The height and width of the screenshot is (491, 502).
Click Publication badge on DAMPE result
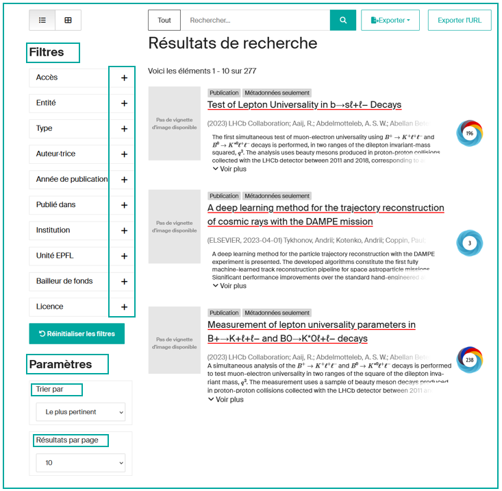click(x=224, y=196)
